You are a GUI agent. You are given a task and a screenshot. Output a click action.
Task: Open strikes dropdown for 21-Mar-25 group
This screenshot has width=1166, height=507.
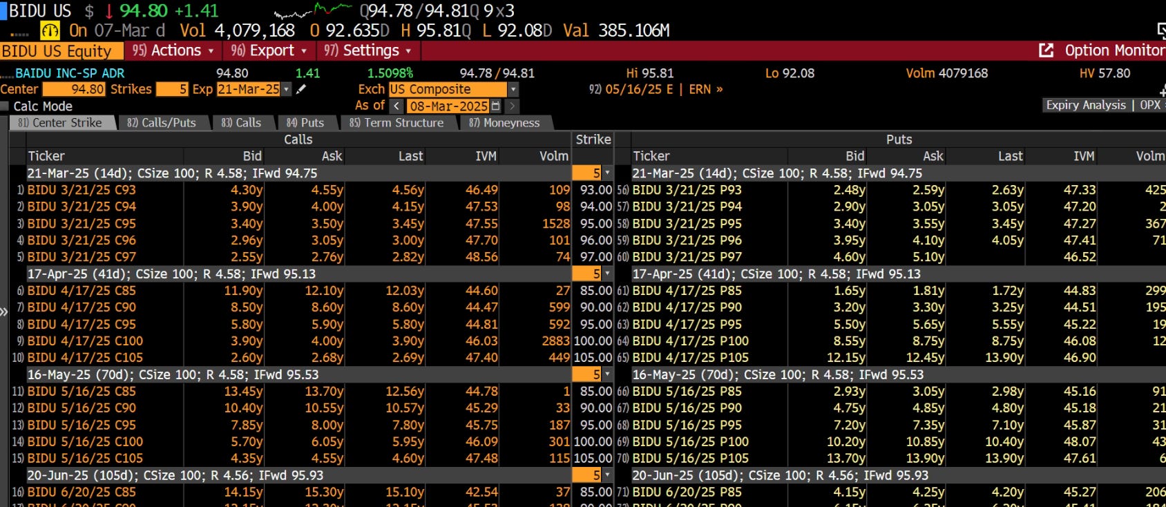(607, 173)
